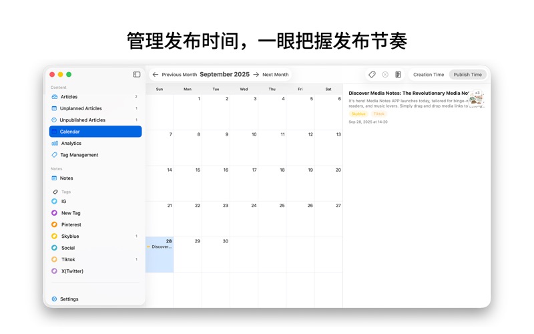Select calendar day 25

272,219
